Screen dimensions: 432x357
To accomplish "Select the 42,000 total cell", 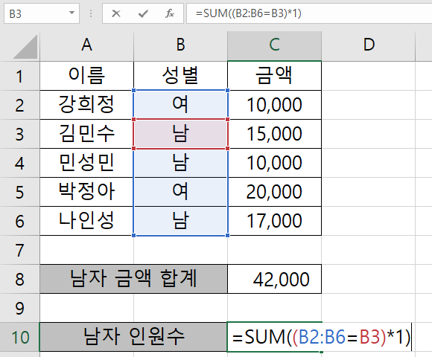I will pos(274,279).
